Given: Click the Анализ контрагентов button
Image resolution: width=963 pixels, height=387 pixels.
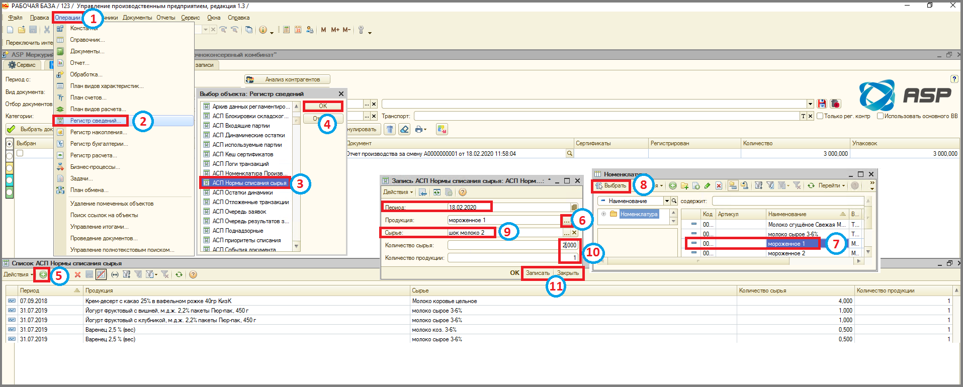Looking at the screenshot, I should click(287, 79).
